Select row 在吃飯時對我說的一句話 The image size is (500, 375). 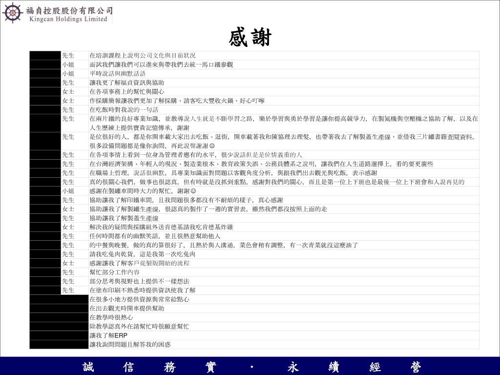pyautogui.click(x=254, y=110)
